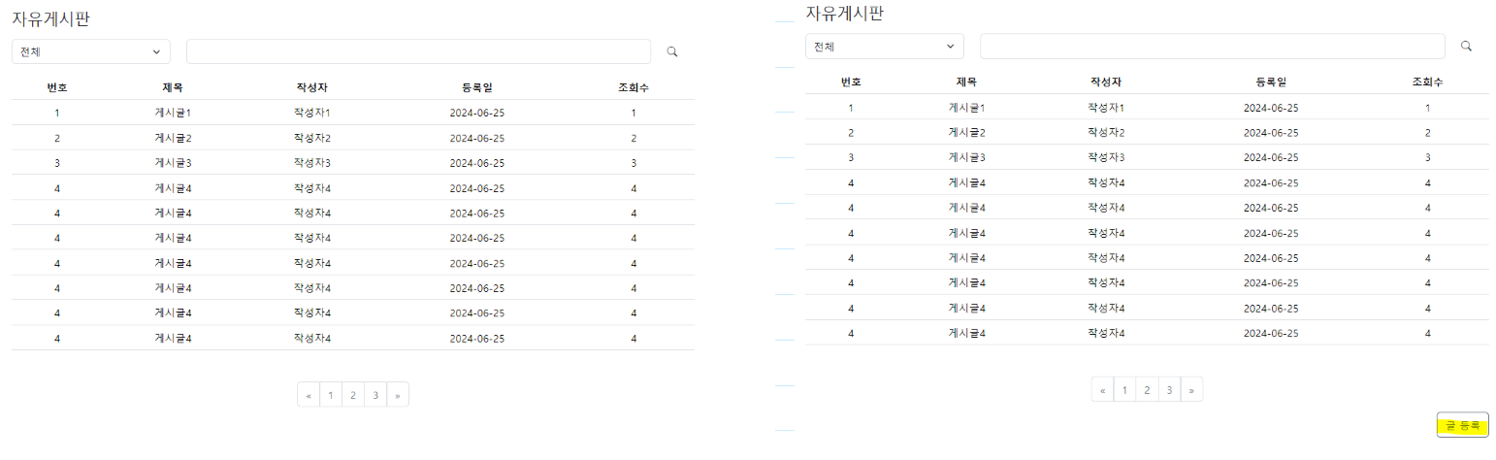Open post 게시글2 in left board
1496x460 pixels.
(x=173, y=138)
